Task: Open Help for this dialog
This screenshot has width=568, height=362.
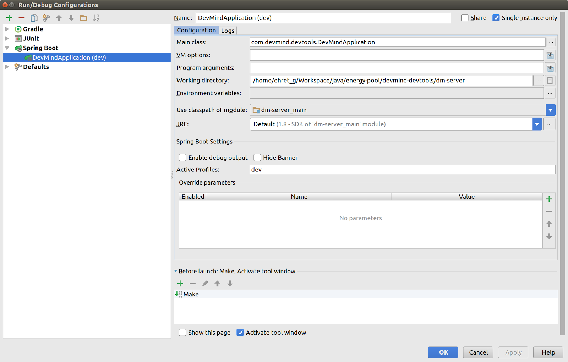Action: coord(548,352)
